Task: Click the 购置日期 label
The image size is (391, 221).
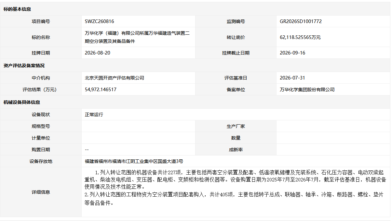Action: tap(41, 150)
